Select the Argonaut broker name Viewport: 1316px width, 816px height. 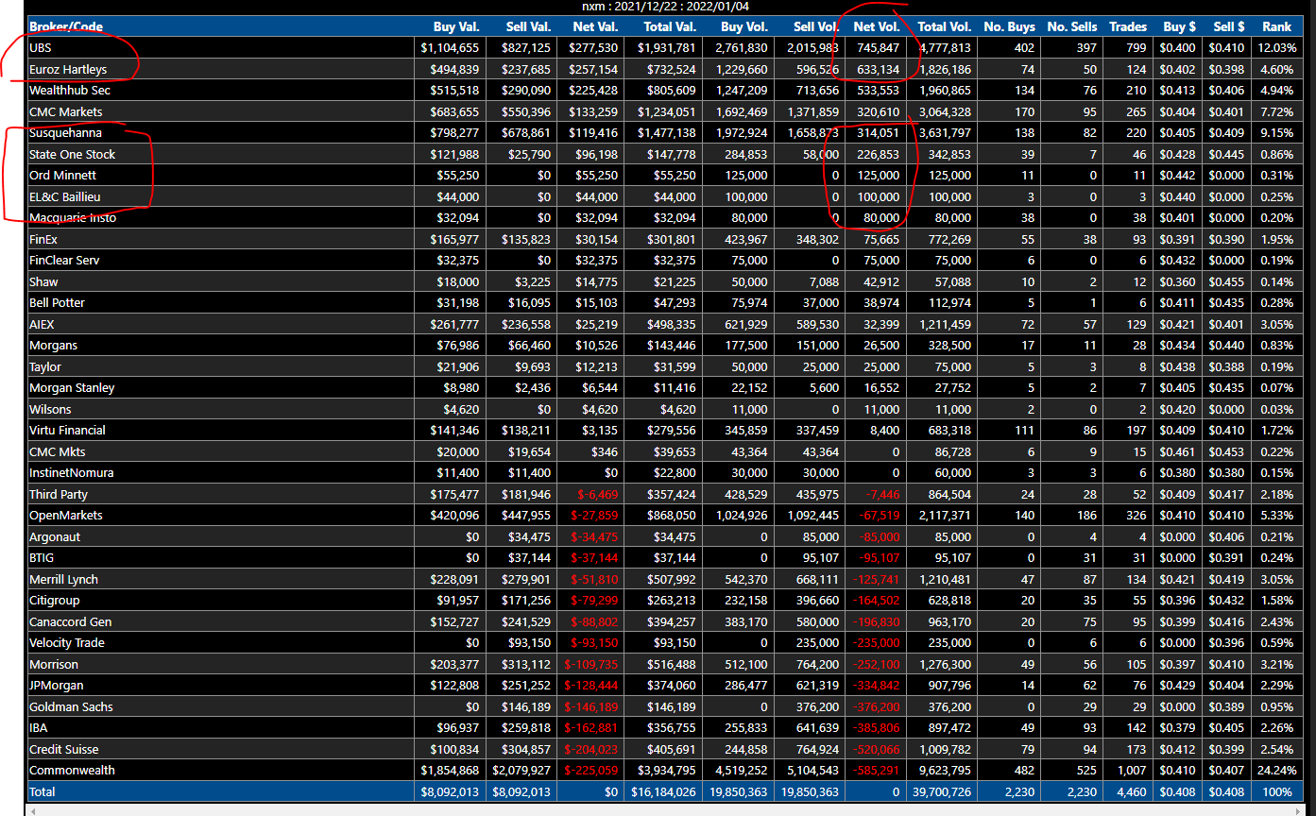[55, 536]
